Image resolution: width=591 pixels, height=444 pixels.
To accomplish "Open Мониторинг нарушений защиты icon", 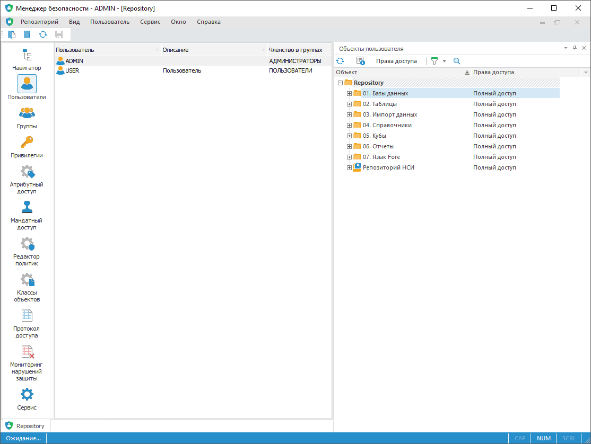I will point(27,352).
